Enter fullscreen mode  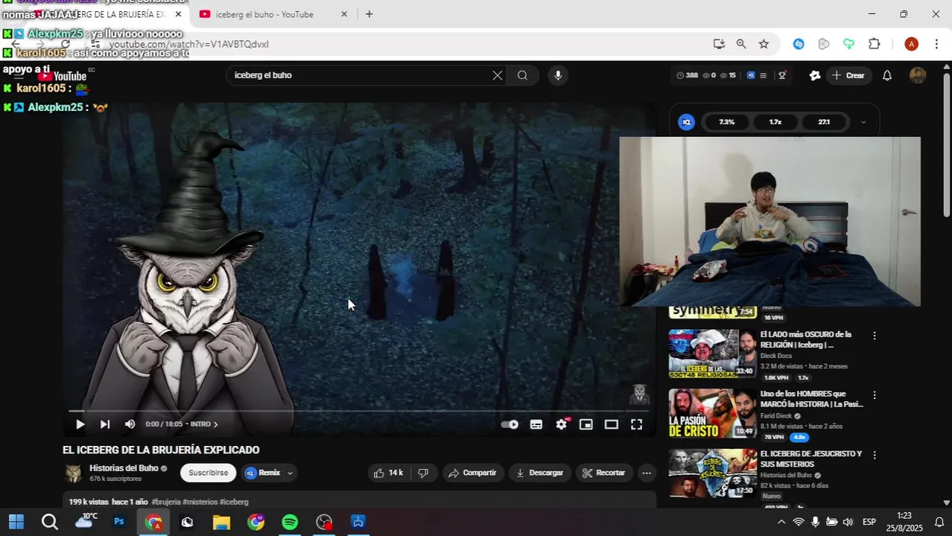[637, 424]
